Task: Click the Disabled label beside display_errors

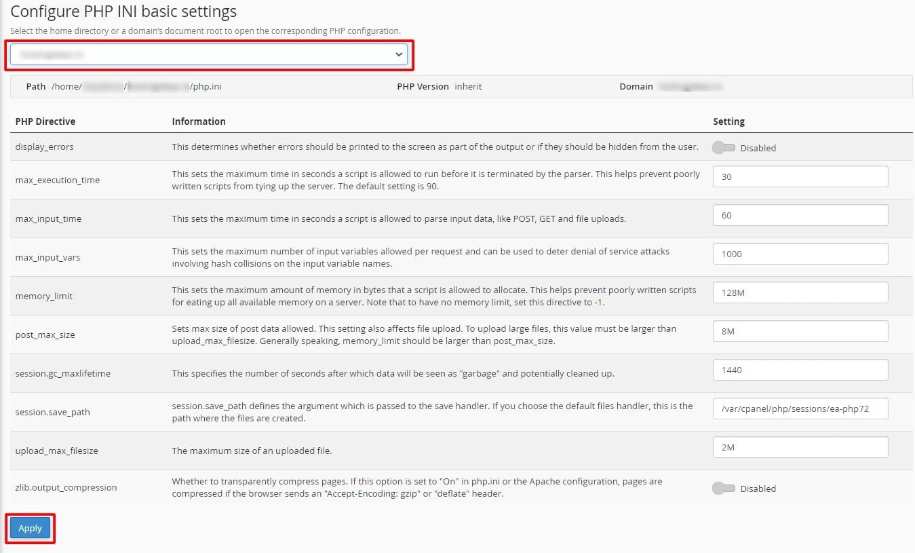Action: pos(758,148)
